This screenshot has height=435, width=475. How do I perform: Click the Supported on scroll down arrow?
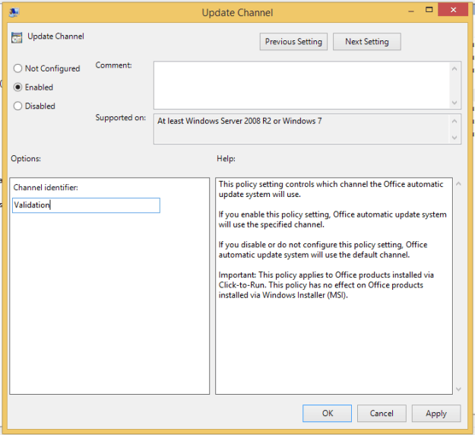pyautogui.click(x=454, y=138)
